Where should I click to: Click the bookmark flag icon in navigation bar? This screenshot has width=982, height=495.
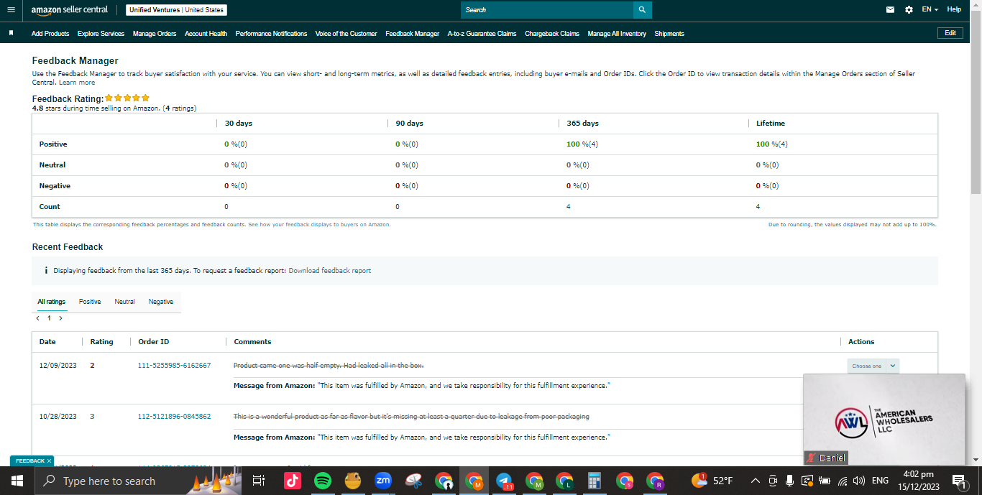click(x=11, y=33)
